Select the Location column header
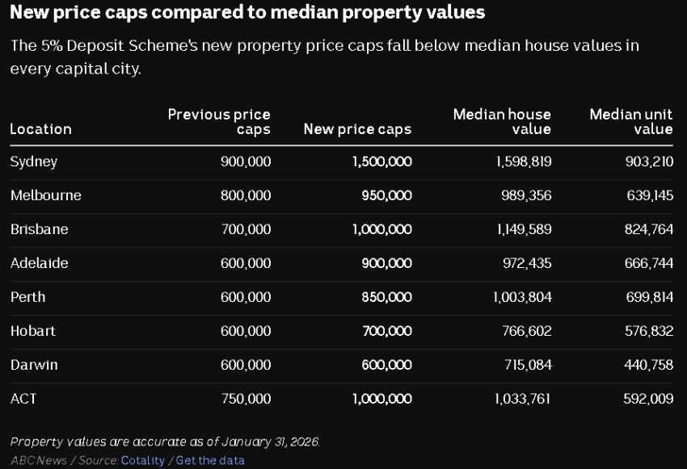687x469 pixels. pyautogui.click(x=40, y=129)
